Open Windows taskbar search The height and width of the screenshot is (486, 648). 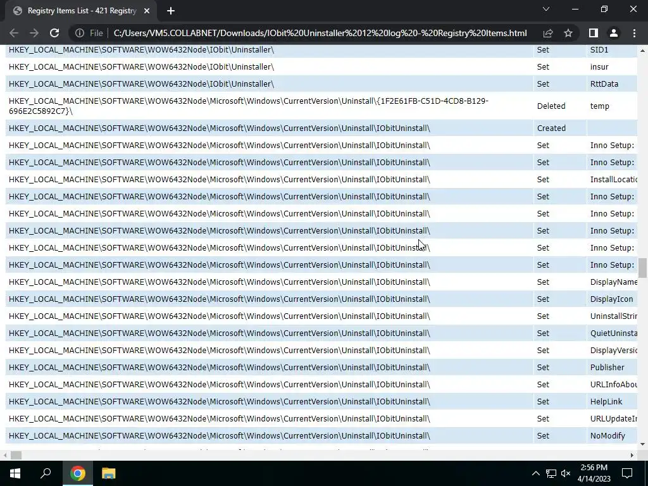click(x=46, y=473)
